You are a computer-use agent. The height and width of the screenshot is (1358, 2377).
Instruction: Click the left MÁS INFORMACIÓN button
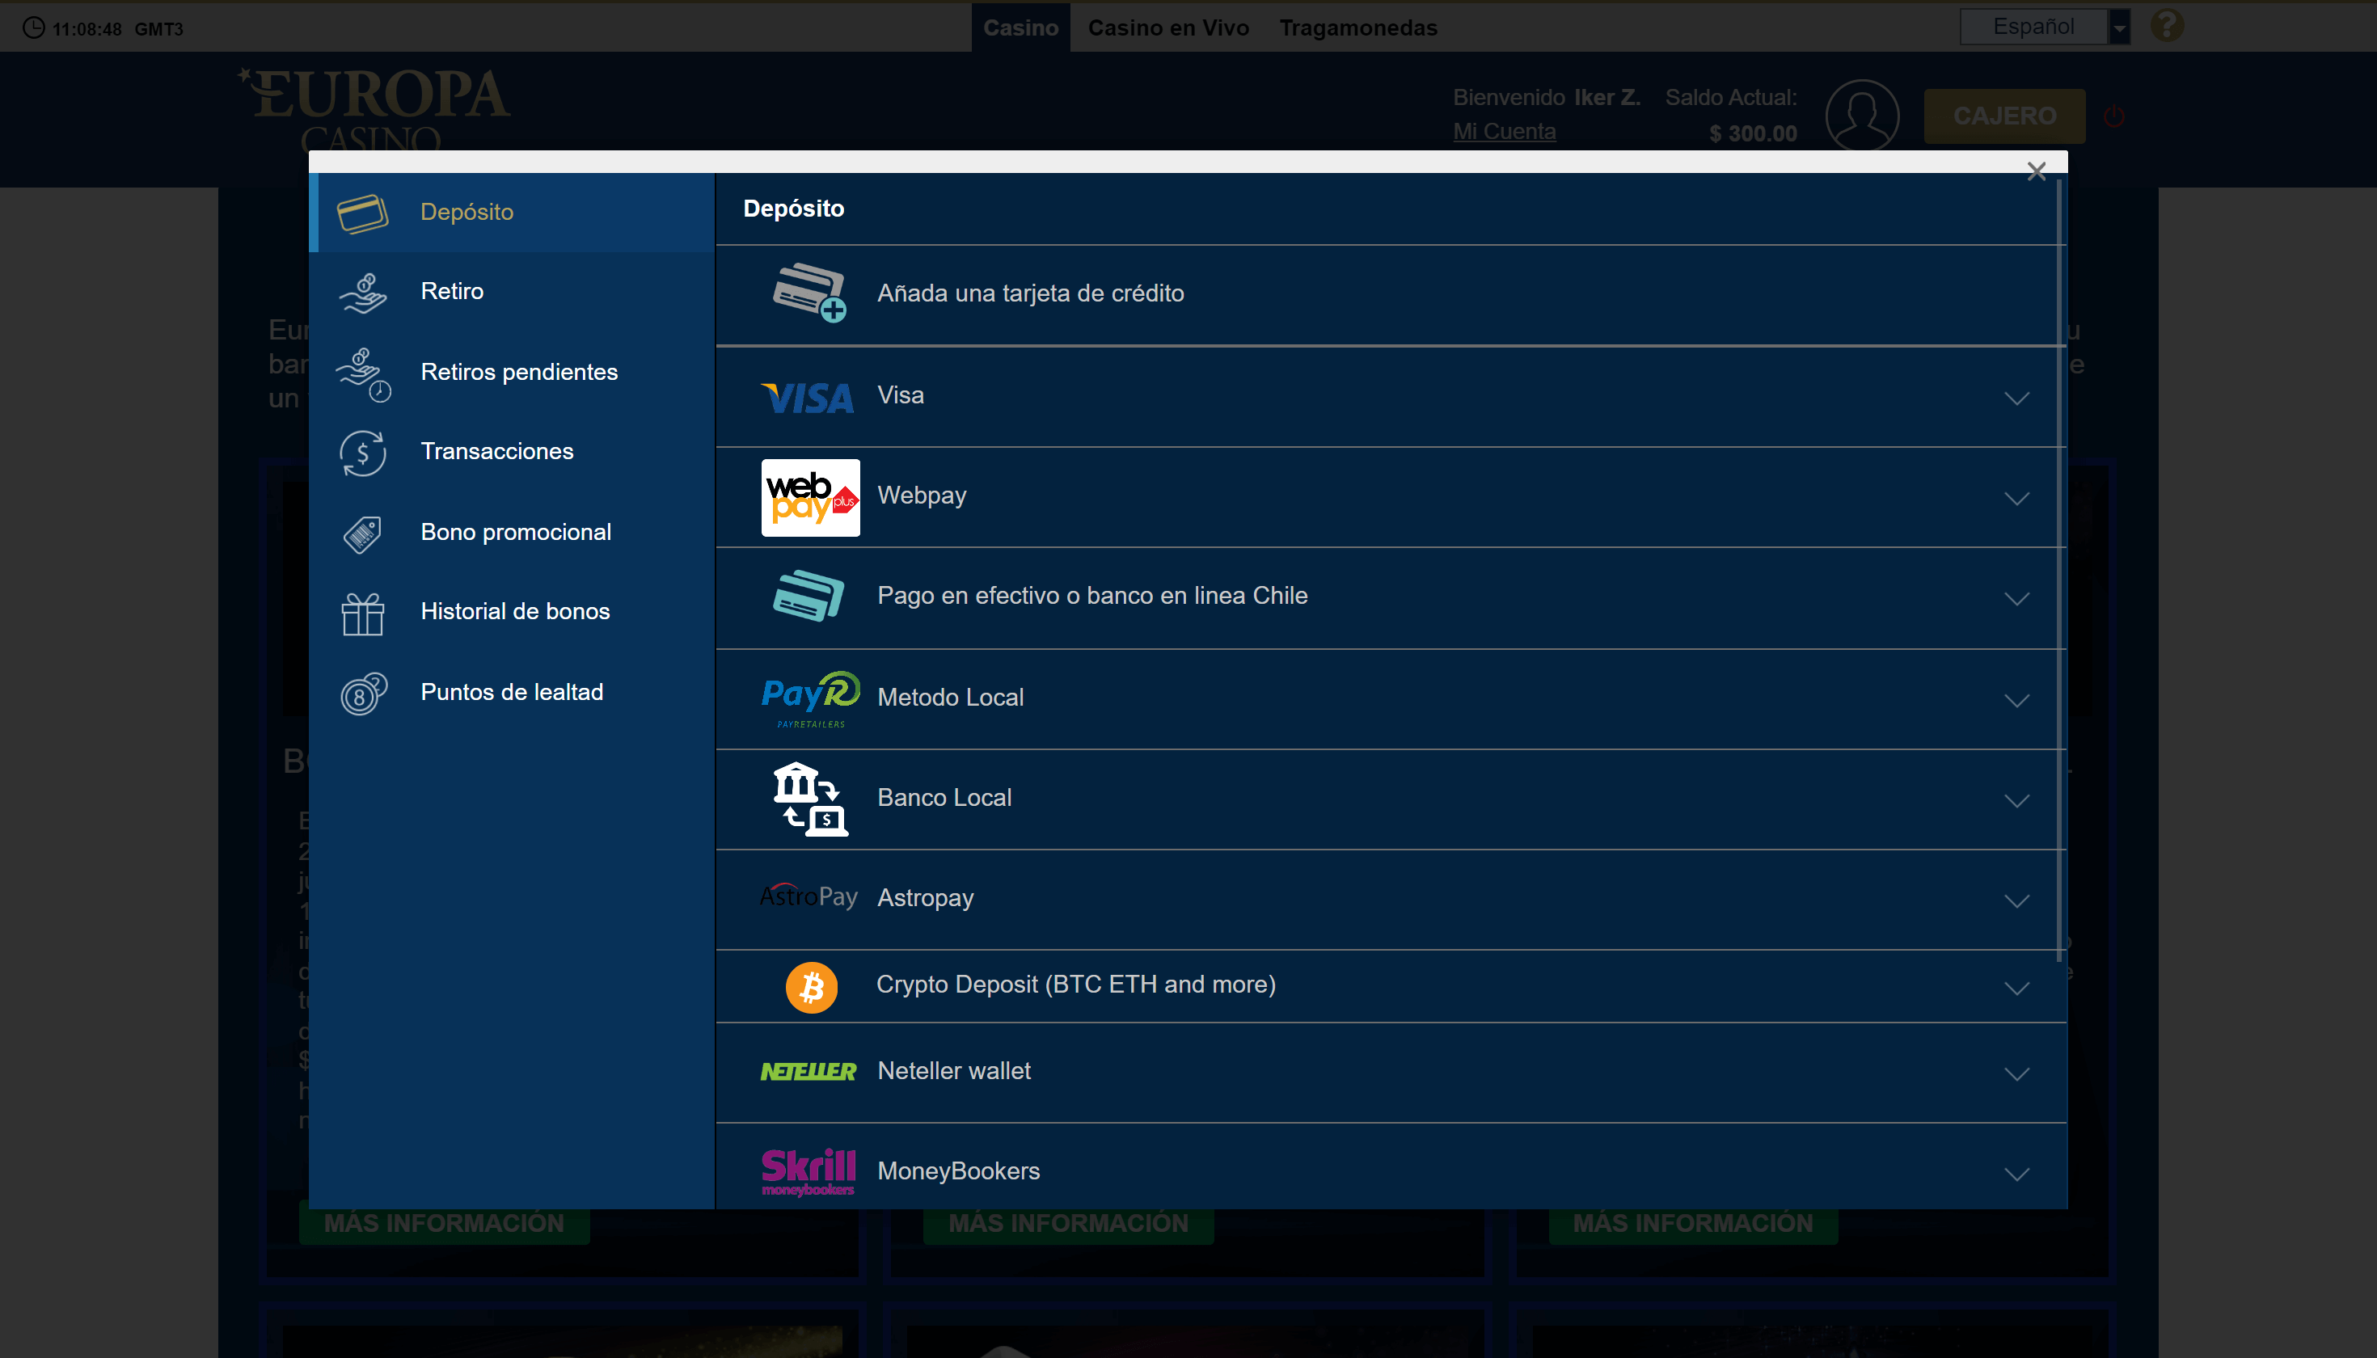(444, 1225)
